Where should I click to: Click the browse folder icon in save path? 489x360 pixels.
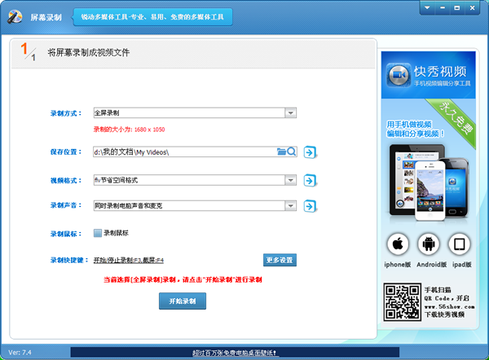coord(282,151)
